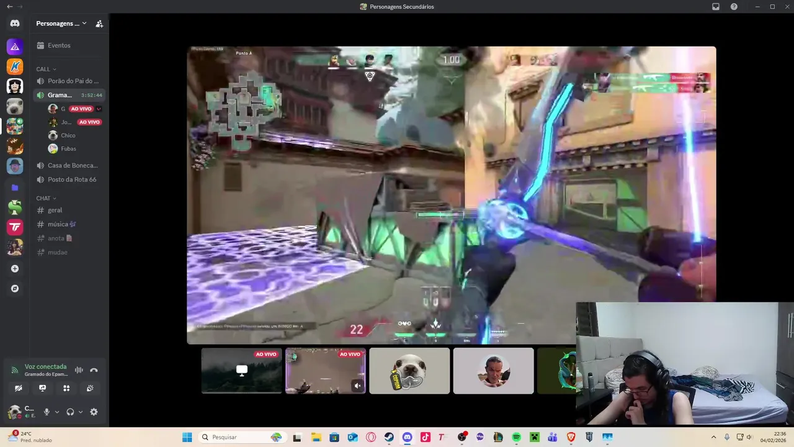This screenshot has height=447, width=794.
Task: Disconnect from voice with the hang-up icon
Action: click(x=94, y=370)
